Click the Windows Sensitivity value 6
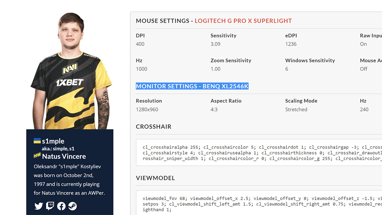382x215 pixels. 287,69
